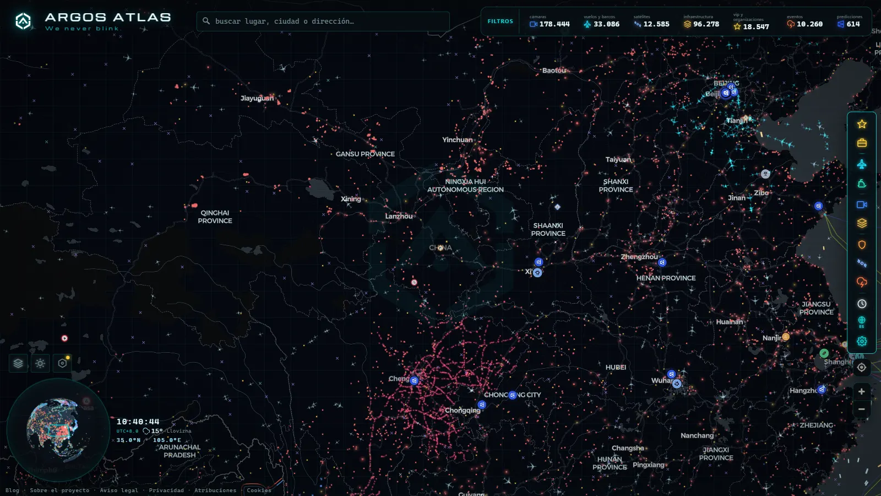Open the briefcase icon in right sidebar

pyautogui.click(x=862, y=143)
